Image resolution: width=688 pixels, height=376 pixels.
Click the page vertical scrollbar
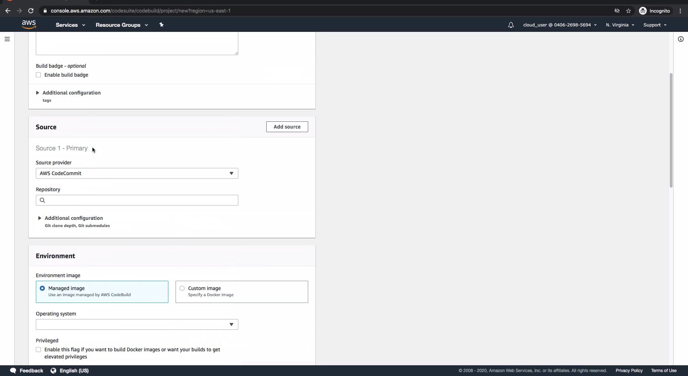[x=671, y=130]
